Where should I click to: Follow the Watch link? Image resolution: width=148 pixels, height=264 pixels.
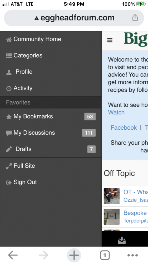[x=116, y=112]
